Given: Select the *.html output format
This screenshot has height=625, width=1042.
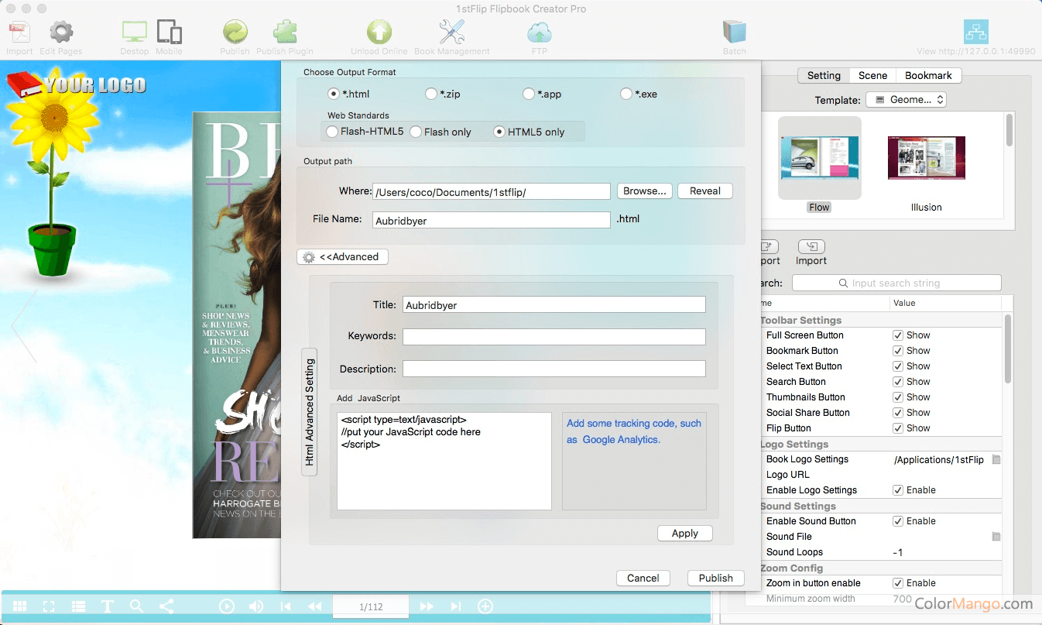Looking at the screenshot, I should (334, 94).
